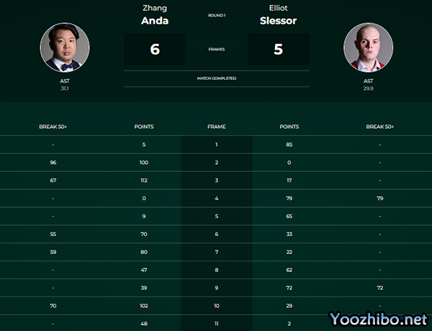Click the left Break 50+ column header
Image resolution: width=432 pixels, height=331 pixels.
tap(53, 127)
